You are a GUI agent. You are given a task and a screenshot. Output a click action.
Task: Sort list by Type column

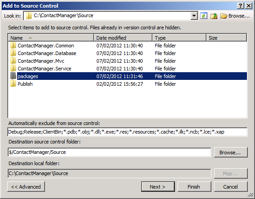pos(179,38)
